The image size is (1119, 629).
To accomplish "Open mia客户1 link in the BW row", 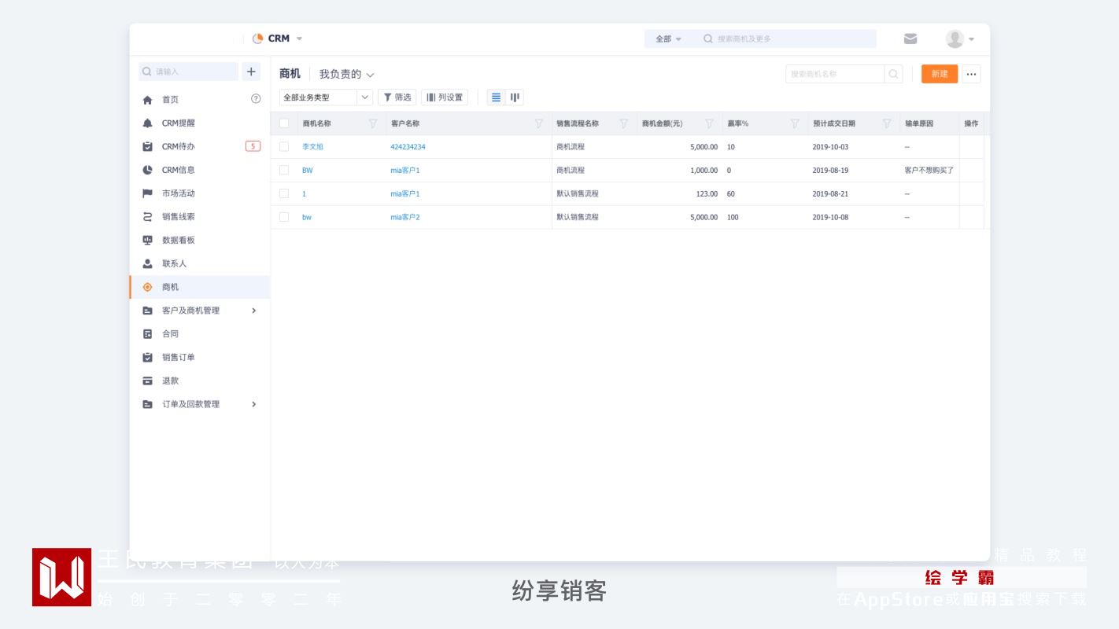I will point(405,171).
